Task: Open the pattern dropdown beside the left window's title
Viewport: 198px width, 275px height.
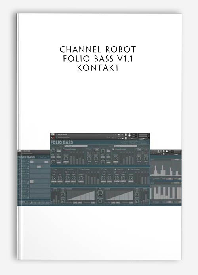Action: (x=45, y=157)
